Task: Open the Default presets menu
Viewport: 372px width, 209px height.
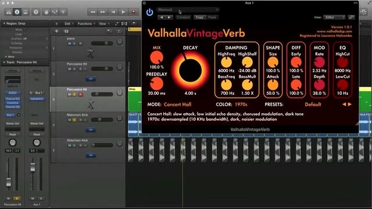Action: pos(313,105)
